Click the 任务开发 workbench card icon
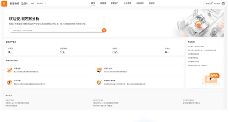Image resolution: width=229 pixels, height=122 pixels. tap(99, 82)
